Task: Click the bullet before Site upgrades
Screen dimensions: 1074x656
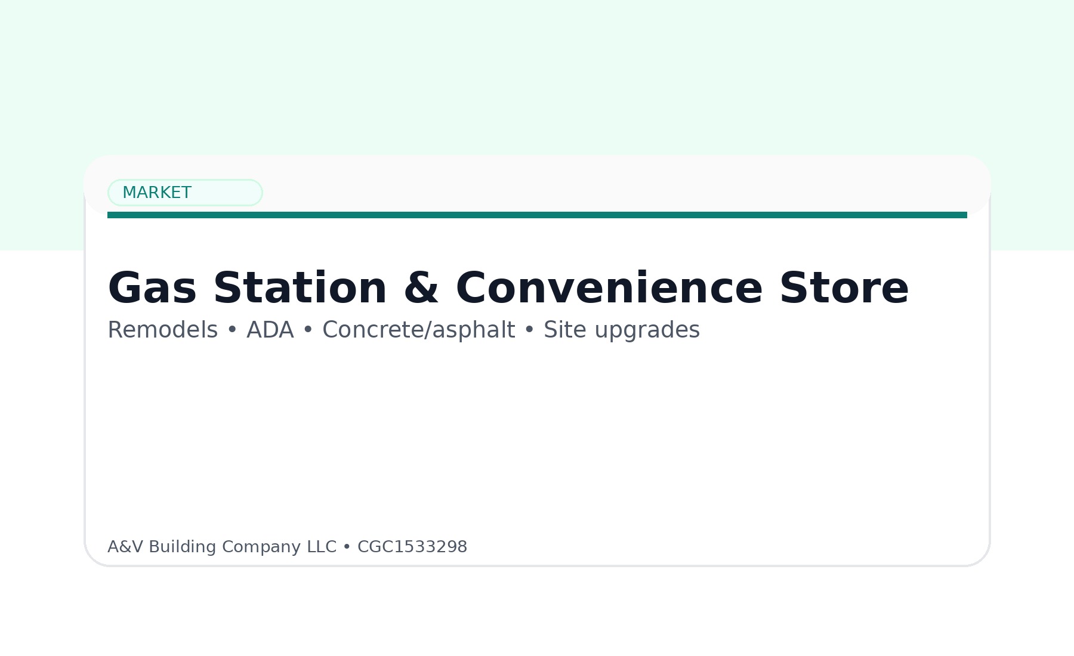Action: tap(529, 329)
